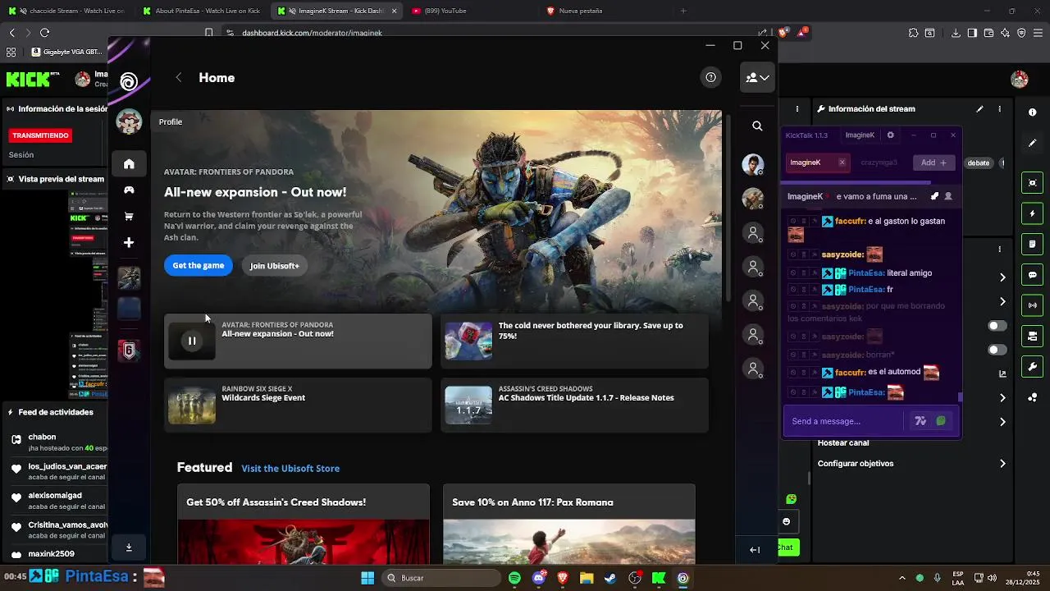Click the browser address bar URL
1050x591 pixels.
(x=312, y=33)
